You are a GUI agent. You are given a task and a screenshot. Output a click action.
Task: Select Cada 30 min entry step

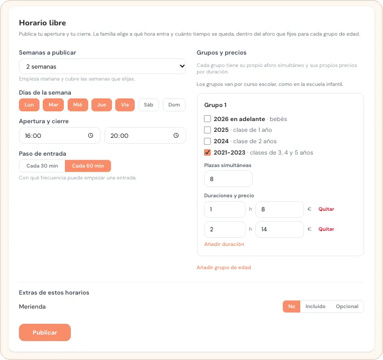click(42, 166)
